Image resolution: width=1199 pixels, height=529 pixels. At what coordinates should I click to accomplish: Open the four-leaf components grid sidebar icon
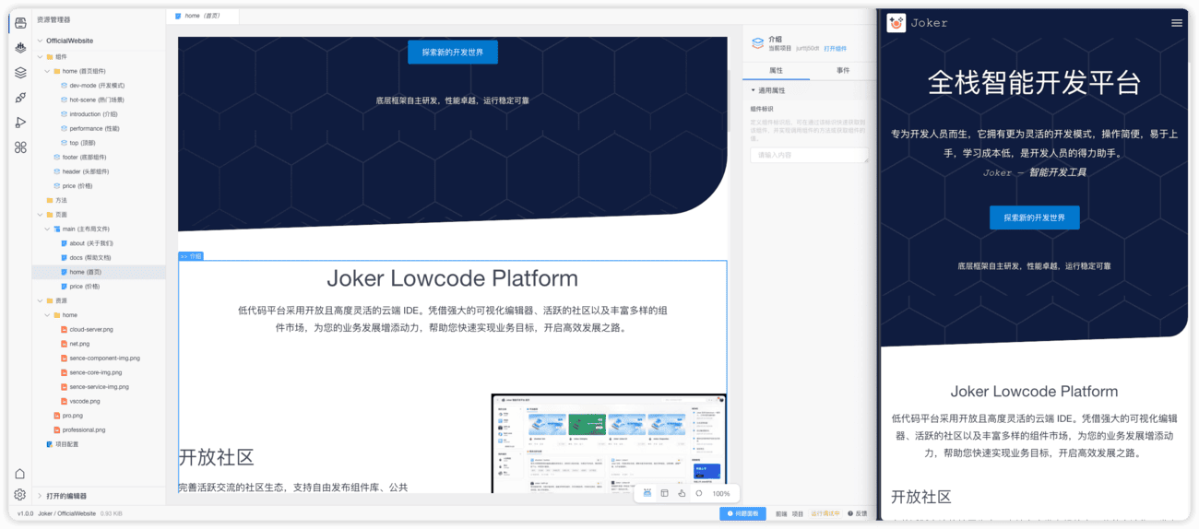[20, 147]
